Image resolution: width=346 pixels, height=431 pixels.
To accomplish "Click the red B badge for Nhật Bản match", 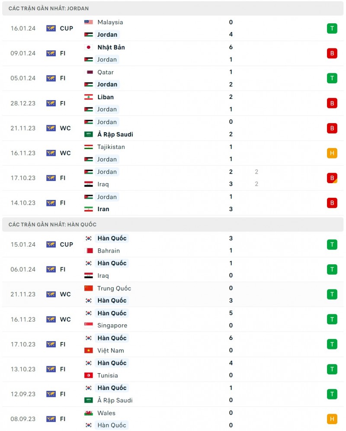I will [x=332, y=54].
